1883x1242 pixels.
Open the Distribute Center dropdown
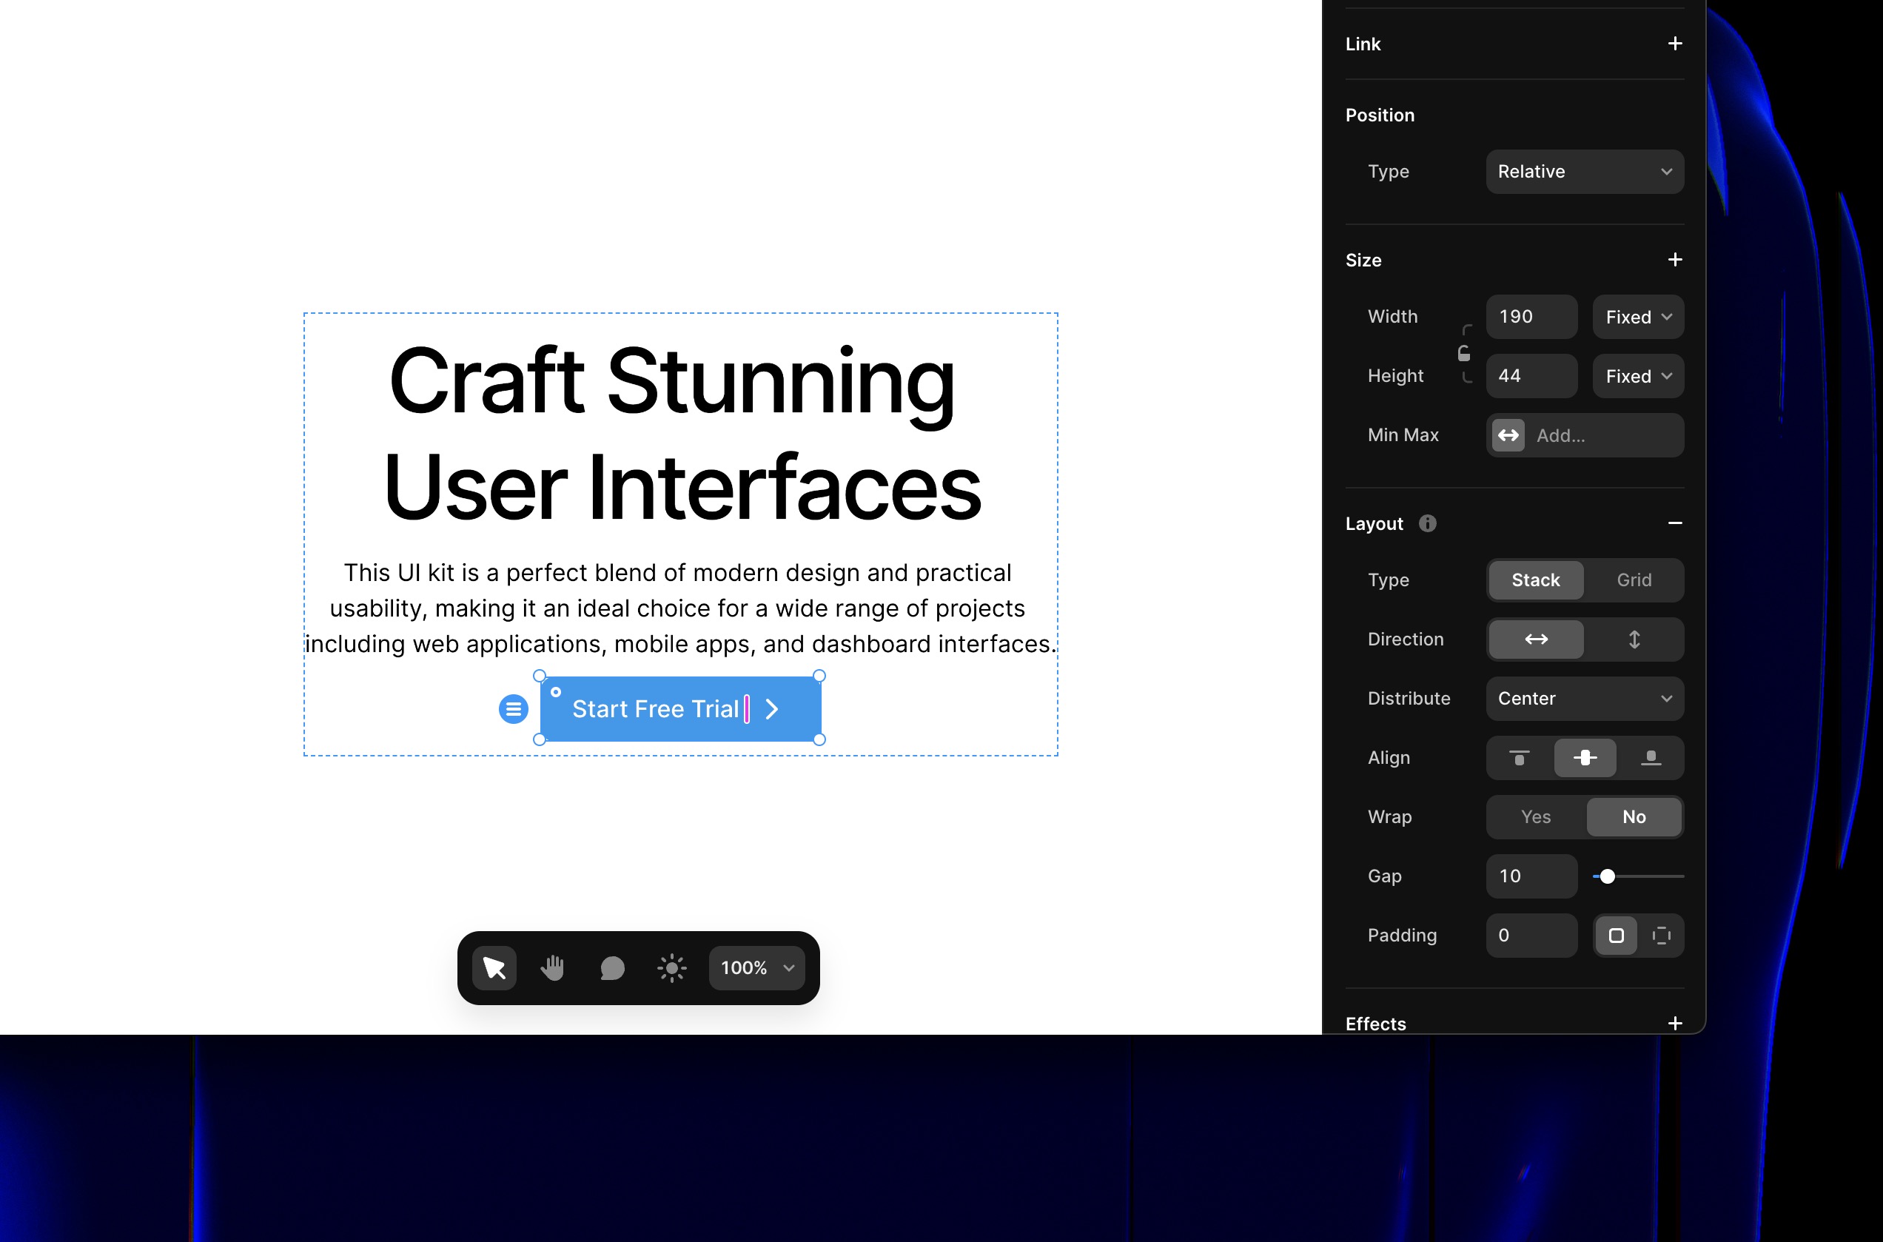point(1585,699)
